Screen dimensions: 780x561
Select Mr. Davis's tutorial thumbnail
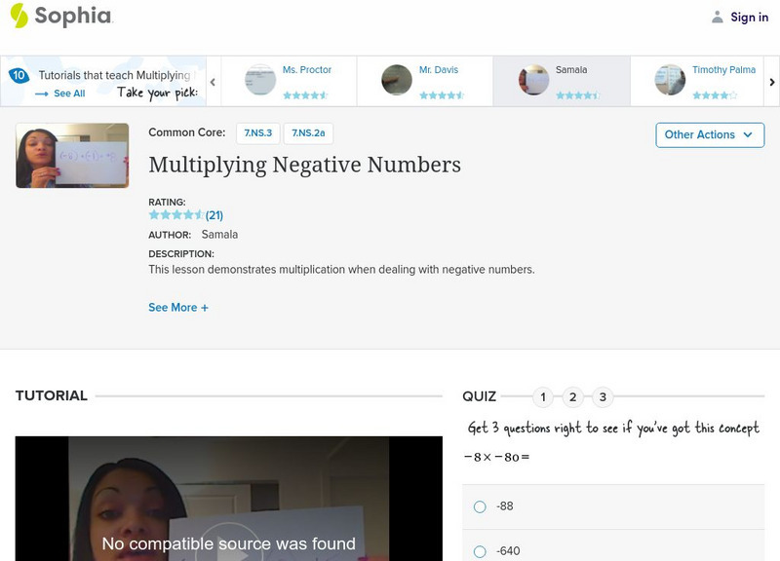tap(397, 80)
